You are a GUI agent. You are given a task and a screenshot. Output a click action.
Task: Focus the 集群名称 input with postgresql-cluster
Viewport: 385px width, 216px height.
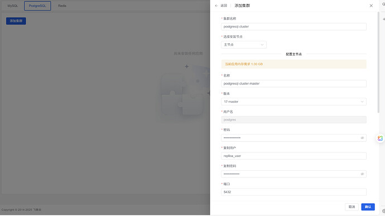[x=293, y=27]
